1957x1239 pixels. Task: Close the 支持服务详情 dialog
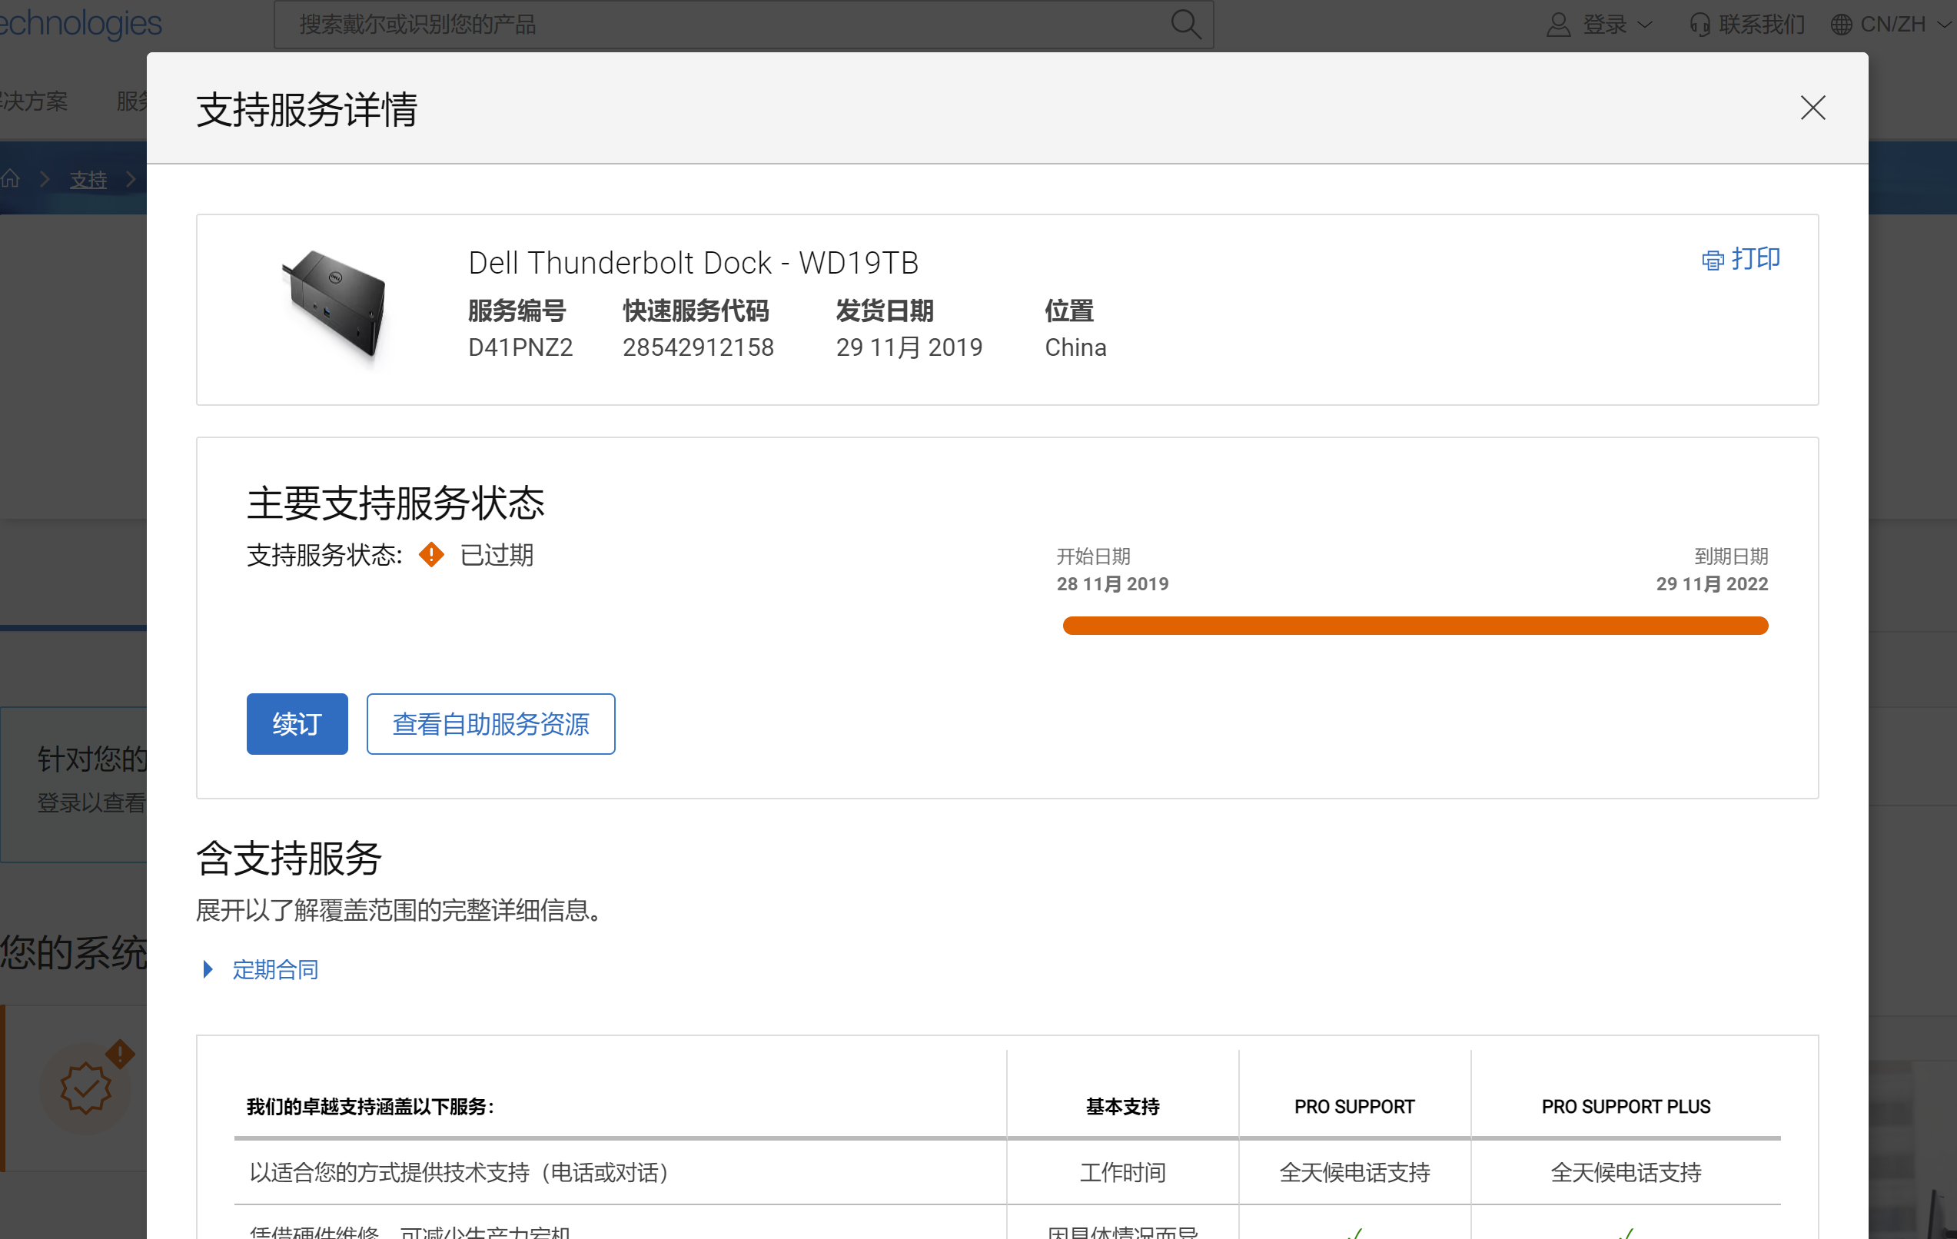[x=1812, y=108]
